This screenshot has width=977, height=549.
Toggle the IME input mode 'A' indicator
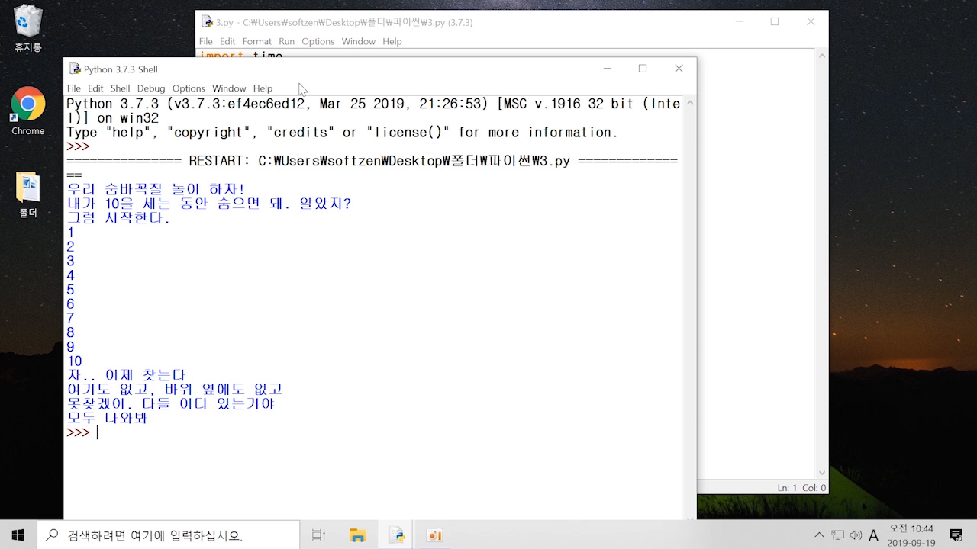click(x=874, y=535)
